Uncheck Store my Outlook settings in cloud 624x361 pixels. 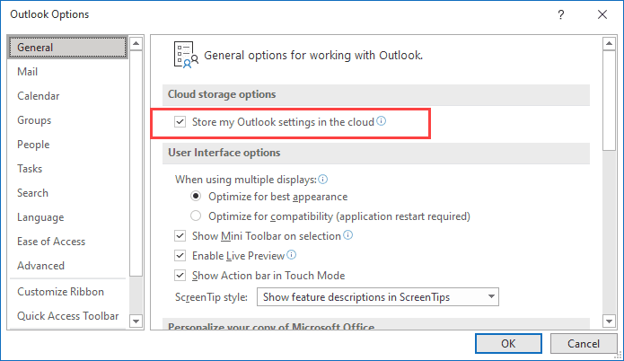[180, 122]
